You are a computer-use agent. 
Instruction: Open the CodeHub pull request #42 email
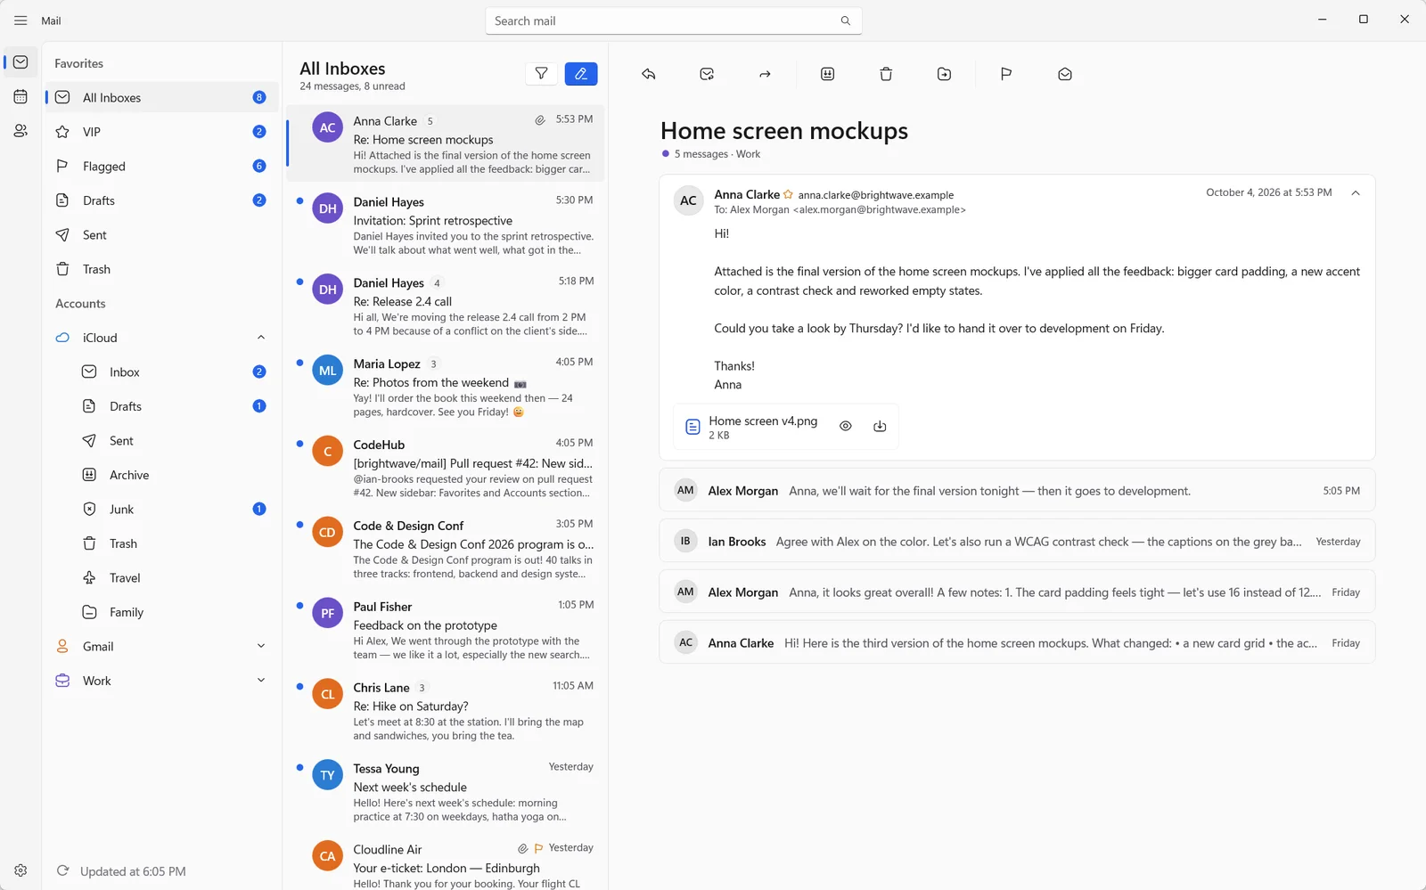point(446,468)
